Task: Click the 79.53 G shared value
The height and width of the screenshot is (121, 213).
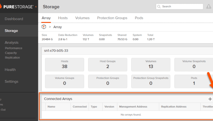Action: pos(122,39)
